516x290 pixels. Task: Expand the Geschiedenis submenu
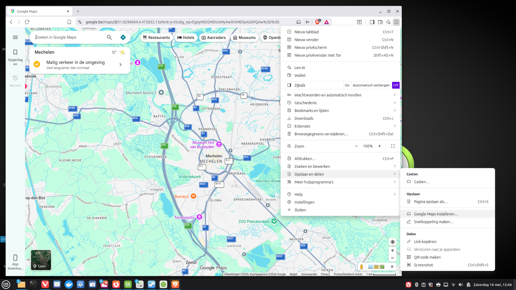coord(340,103)
